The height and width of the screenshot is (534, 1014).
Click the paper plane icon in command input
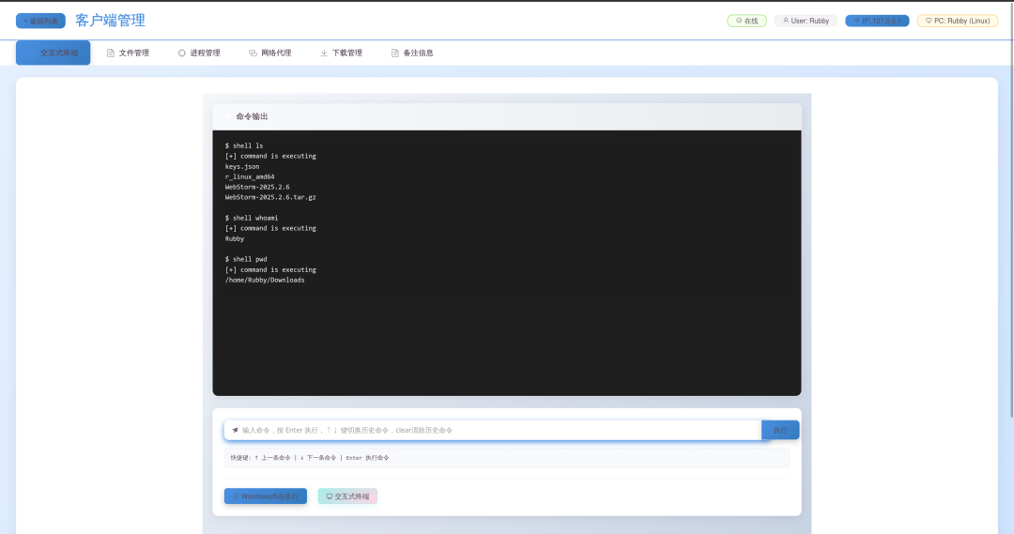[235, 430]
